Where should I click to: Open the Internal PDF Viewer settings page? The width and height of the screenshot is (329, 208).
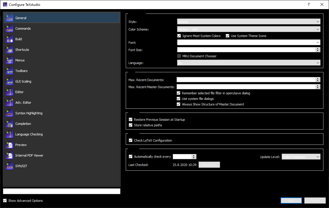point(62,155)
